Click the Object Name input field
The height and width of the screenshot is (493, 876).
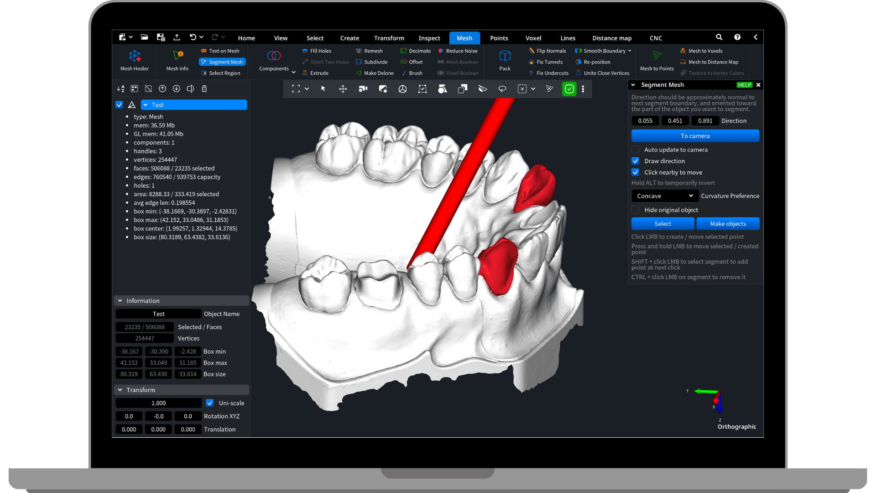[158, 314]
